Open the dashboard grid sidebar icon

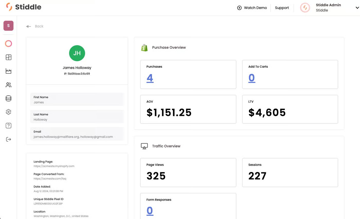click(8, 57)
